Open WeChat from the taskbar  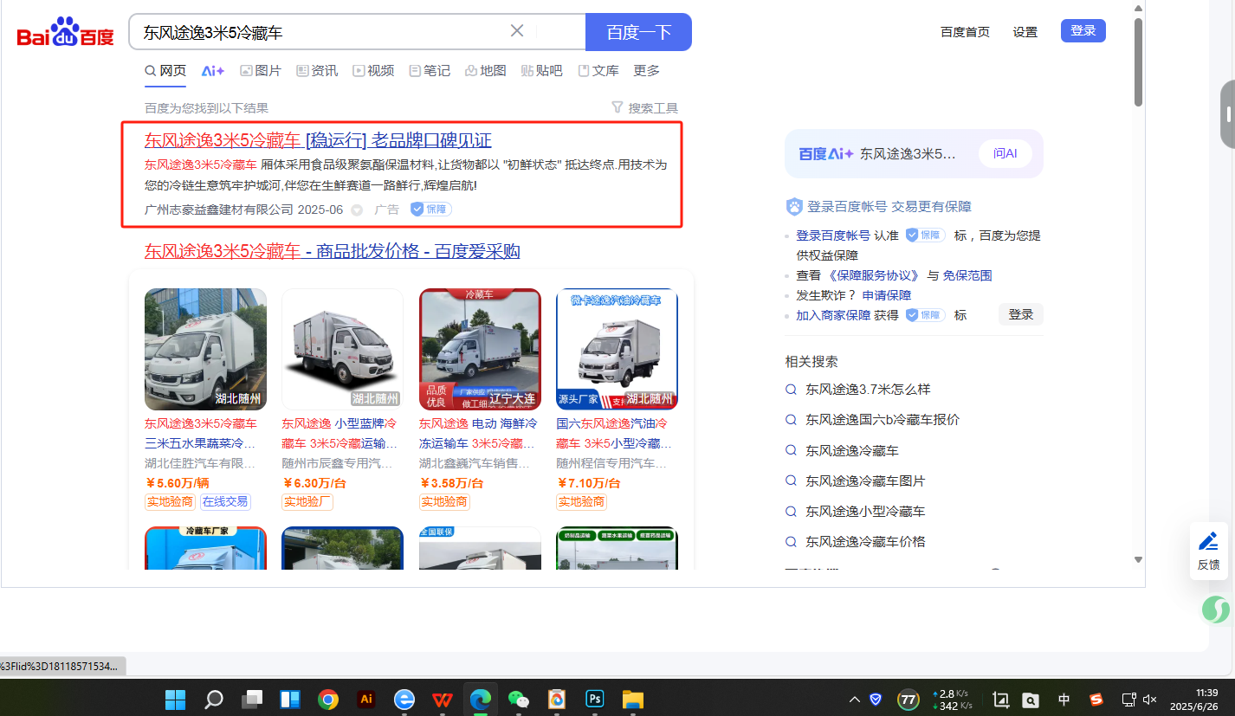click(x=519, y=699)
